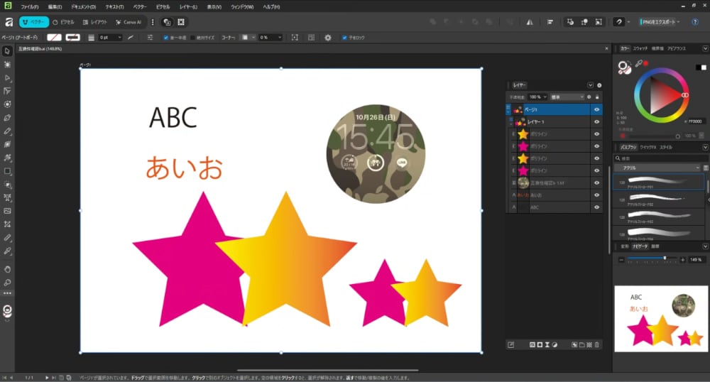This screenshot has width=710, height=382.
Task: Toggle visibility of レイヤー 1
Action: tap(596, 122)
